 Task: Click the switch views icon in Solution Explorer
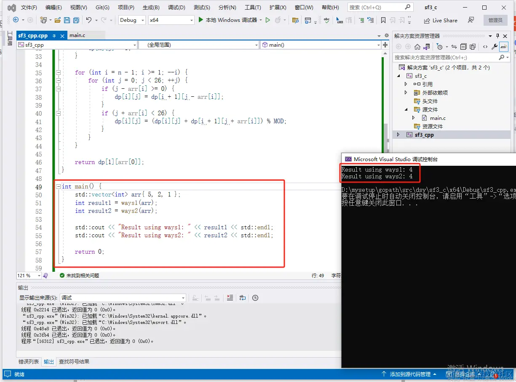[x=427, y=47]
